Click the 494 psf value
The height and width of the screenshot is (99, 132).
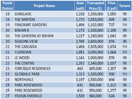(x=112, y=80)
